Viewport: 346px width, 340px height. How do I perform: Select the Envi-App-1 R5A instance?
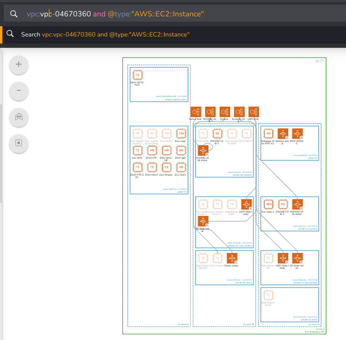pyautogui.click(x=269, y=205)
